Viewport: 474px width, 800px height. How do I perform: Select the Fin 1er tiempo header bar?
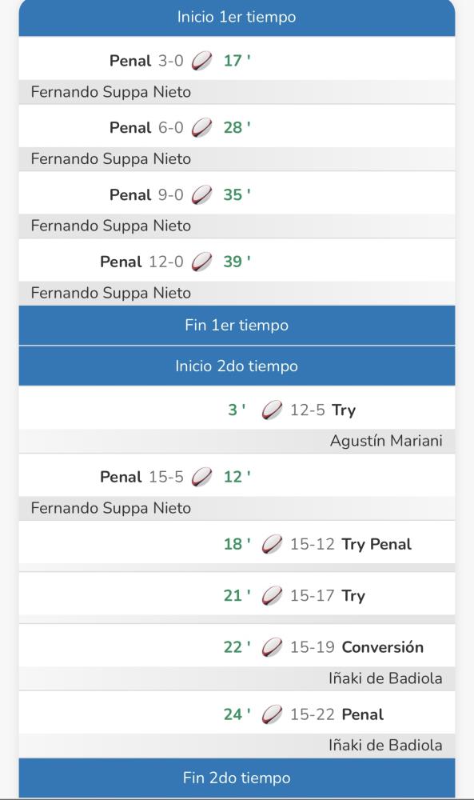[x=237, y=325]
